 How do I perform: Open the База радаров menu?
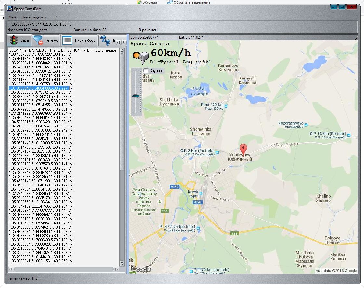click(34, 17)
